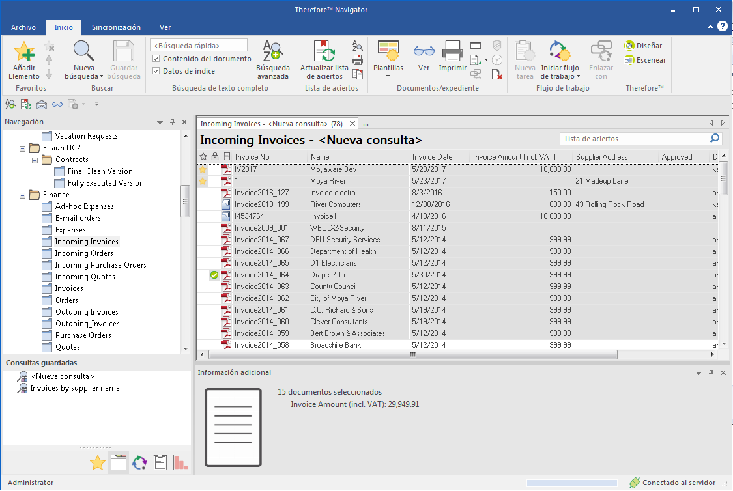The image size is (733, 491).
Task: Open the bar chart reports view in navigation footer
Action: pos(180,463)
